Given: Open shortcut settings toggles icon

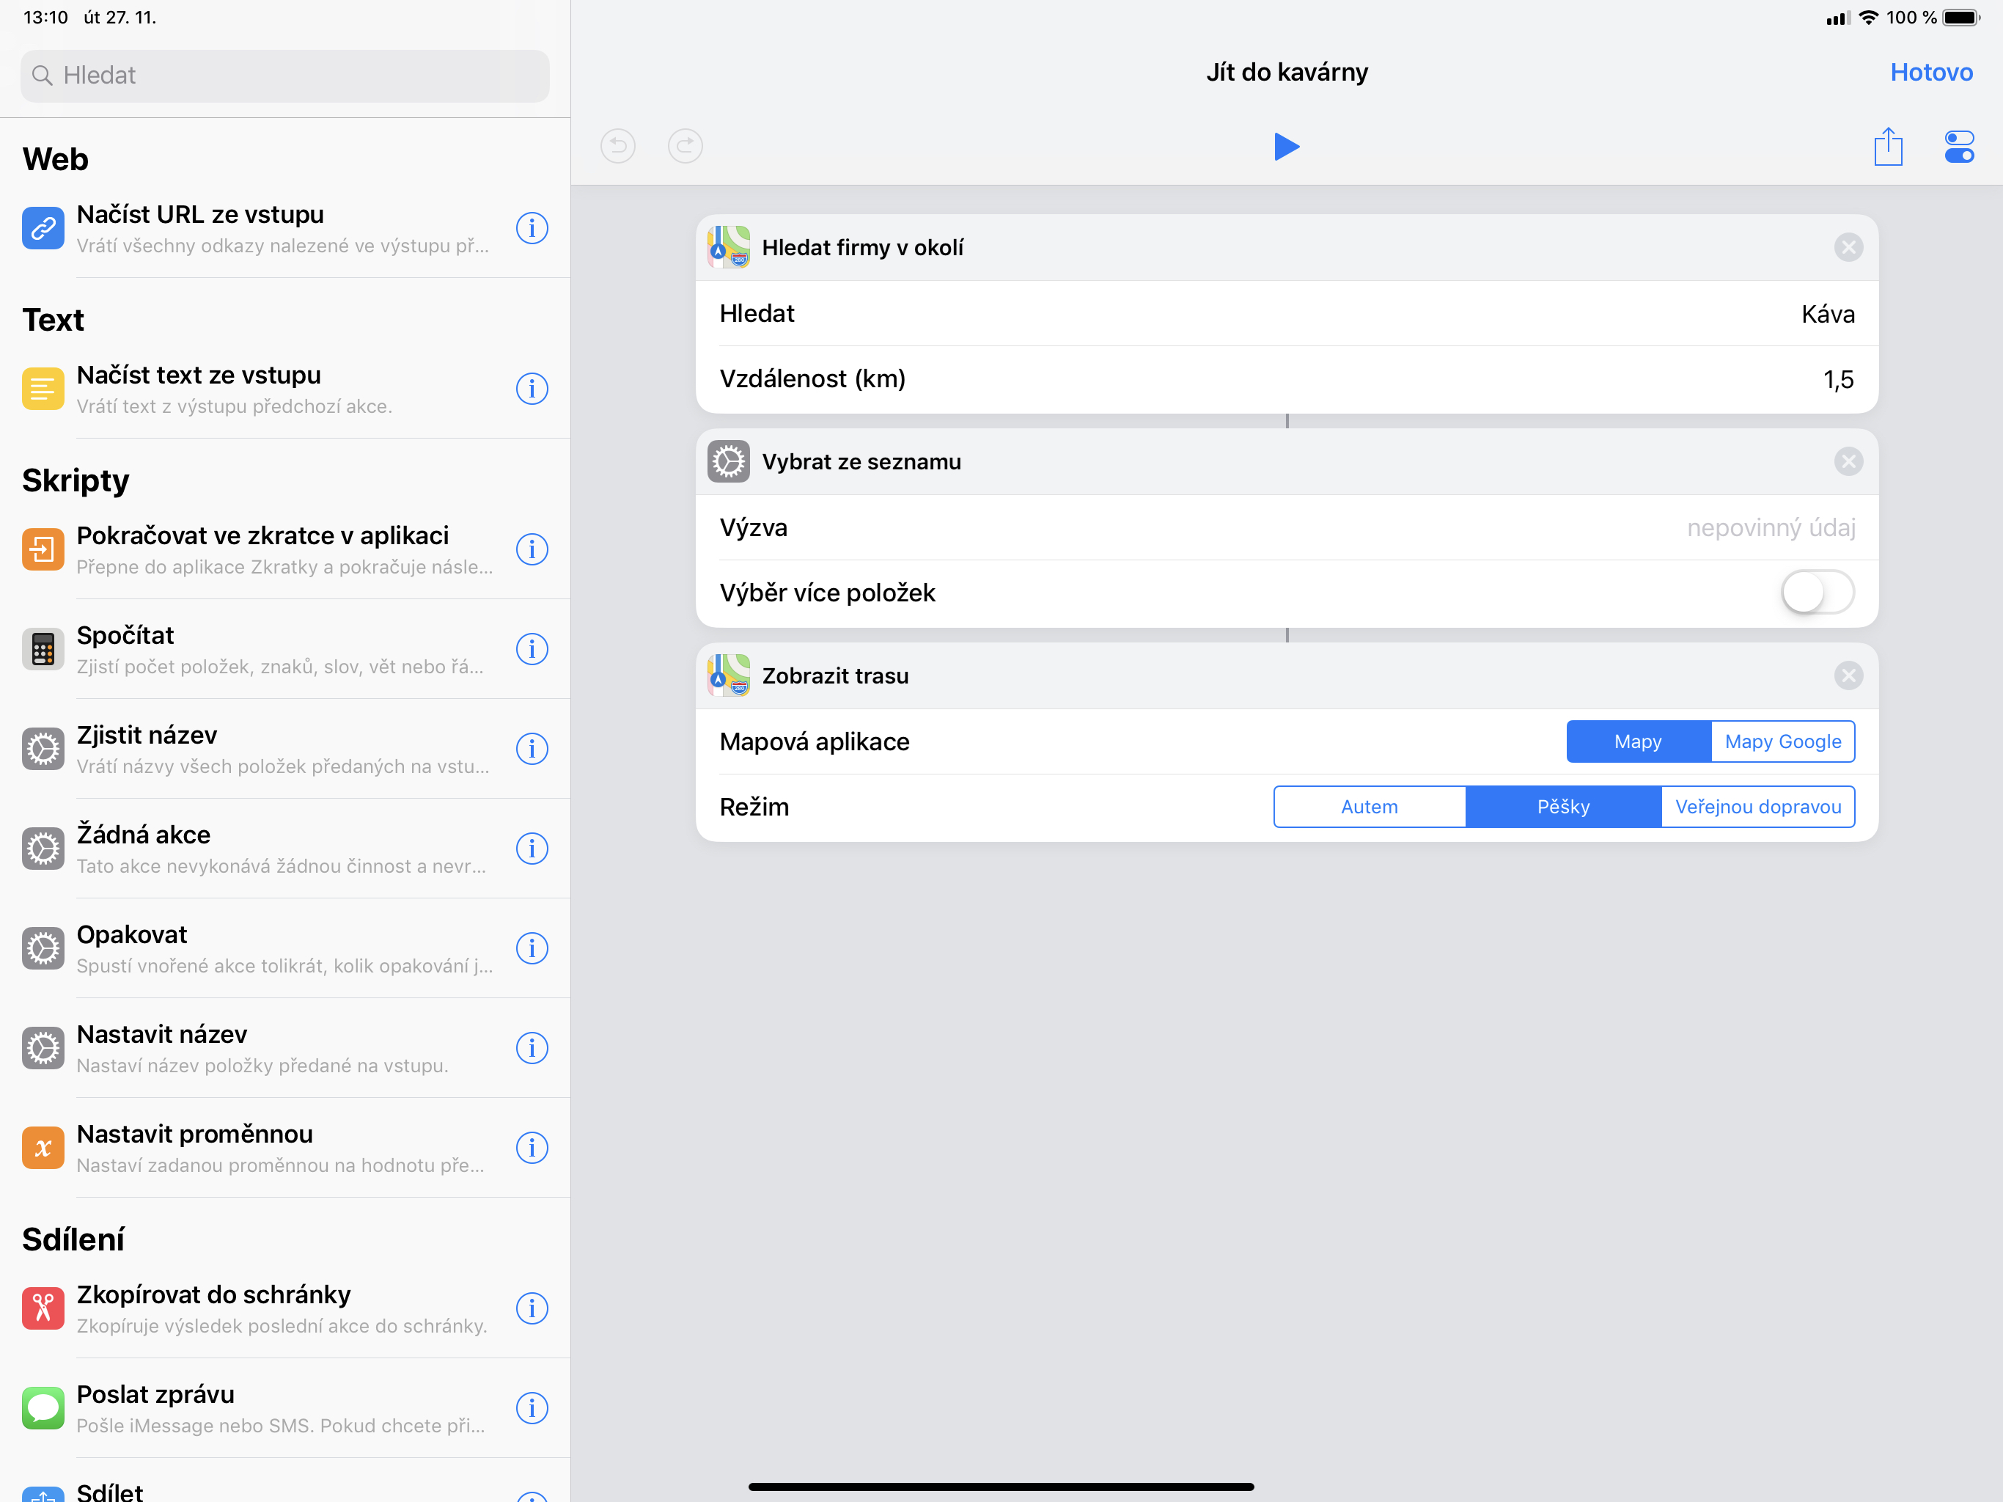Looking at the screenshot, I should click(x=1958, y=146).
